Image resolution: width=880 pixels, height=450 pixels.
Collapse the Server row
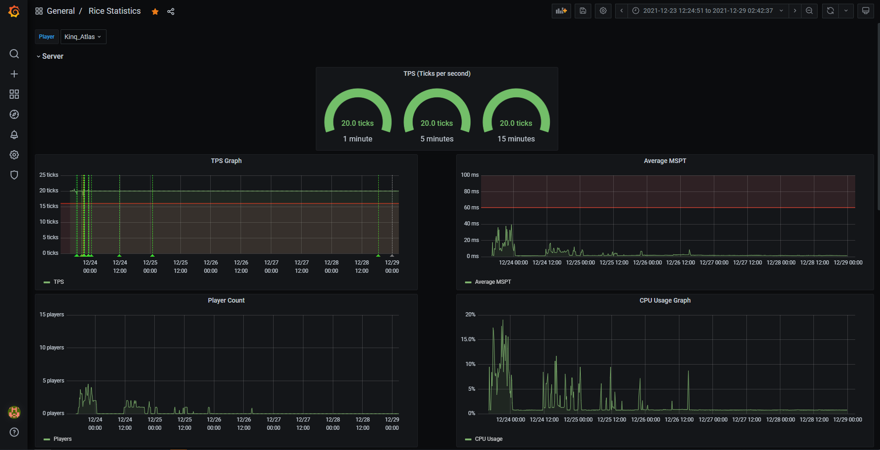(50, 56)
